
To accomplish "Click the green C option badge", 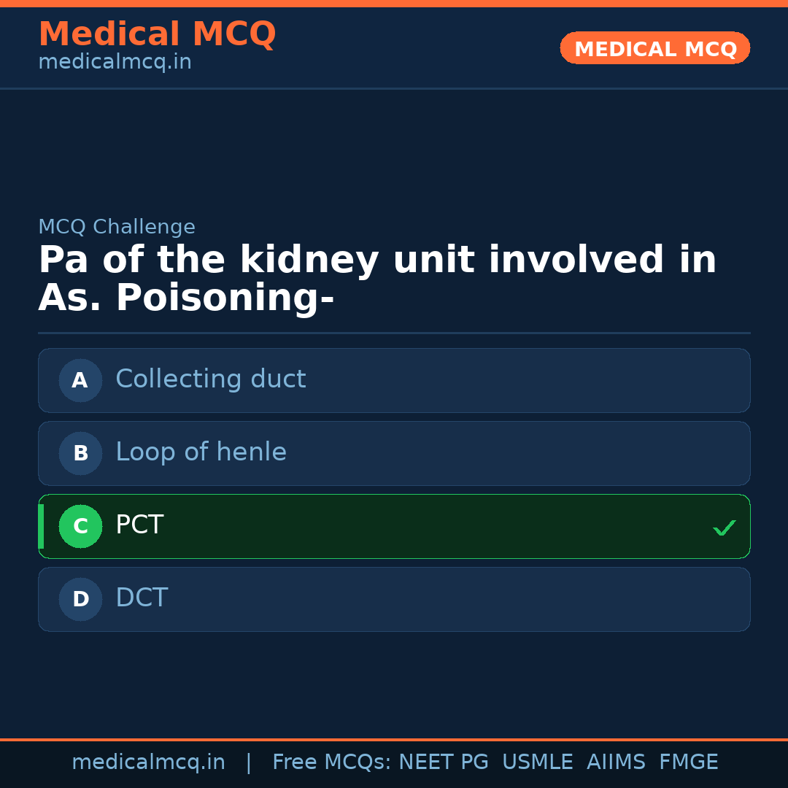I will 80,526.
